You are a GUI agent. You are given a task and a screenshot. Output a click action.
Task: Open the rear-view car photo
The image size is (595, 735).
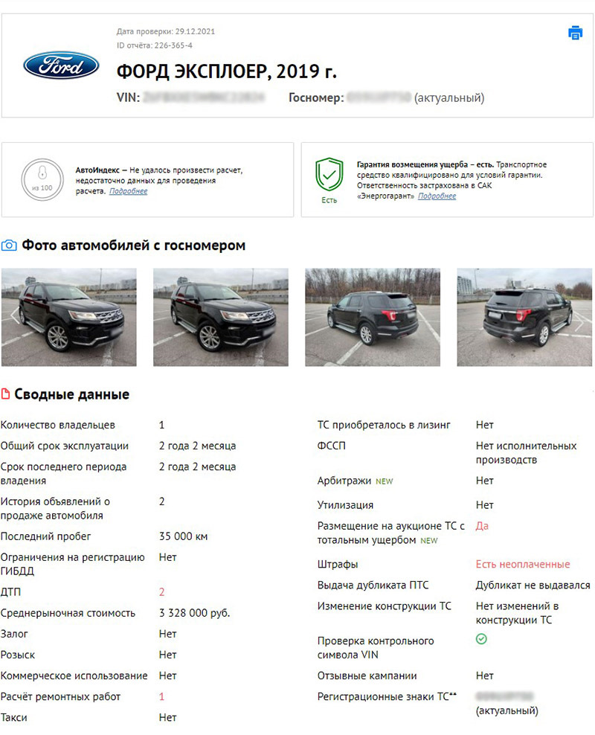click(x=524, y=317)
